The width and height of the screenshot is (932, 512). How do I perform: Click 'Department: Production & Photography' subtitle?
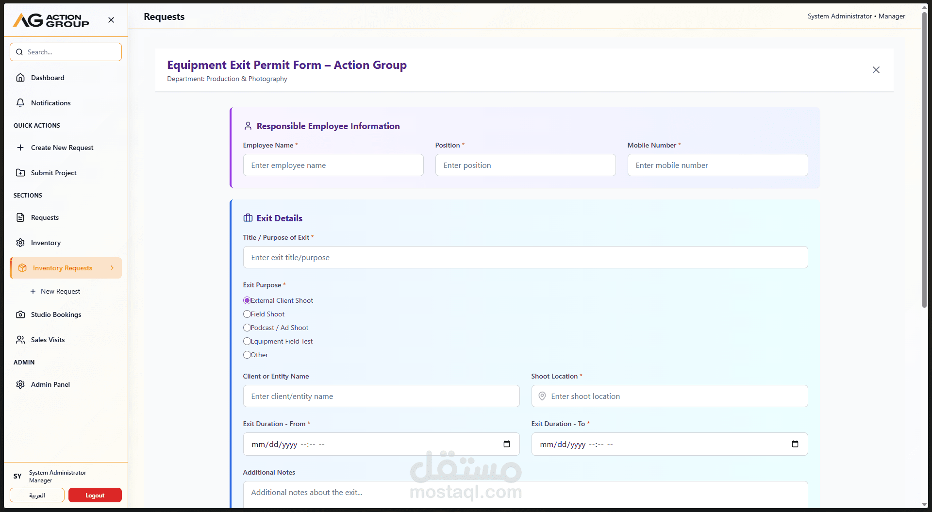click(x=227, y=79)
